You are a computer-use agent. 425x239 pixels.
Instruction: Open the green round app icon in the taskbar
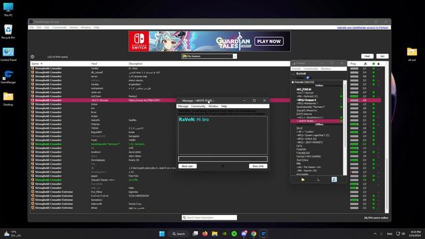point(234,234)
